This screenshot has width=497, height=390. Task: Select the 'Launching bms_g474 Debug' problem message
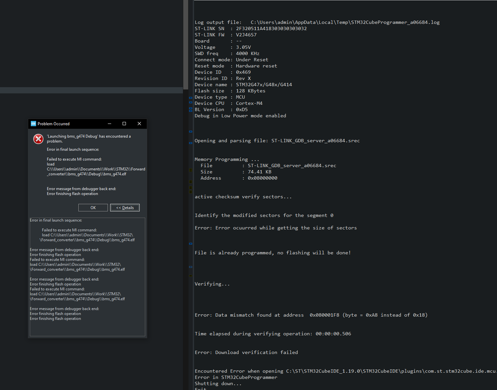(89, 139)
